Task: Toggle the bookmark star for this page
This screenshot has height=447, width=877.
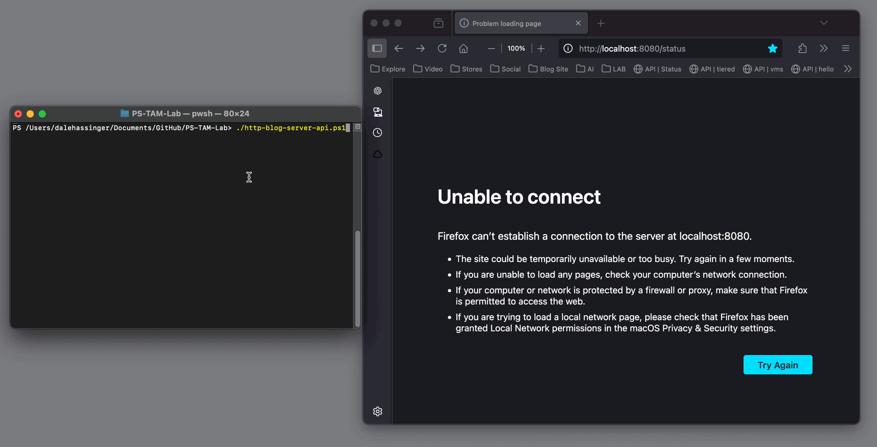Action: click(773, 48)
